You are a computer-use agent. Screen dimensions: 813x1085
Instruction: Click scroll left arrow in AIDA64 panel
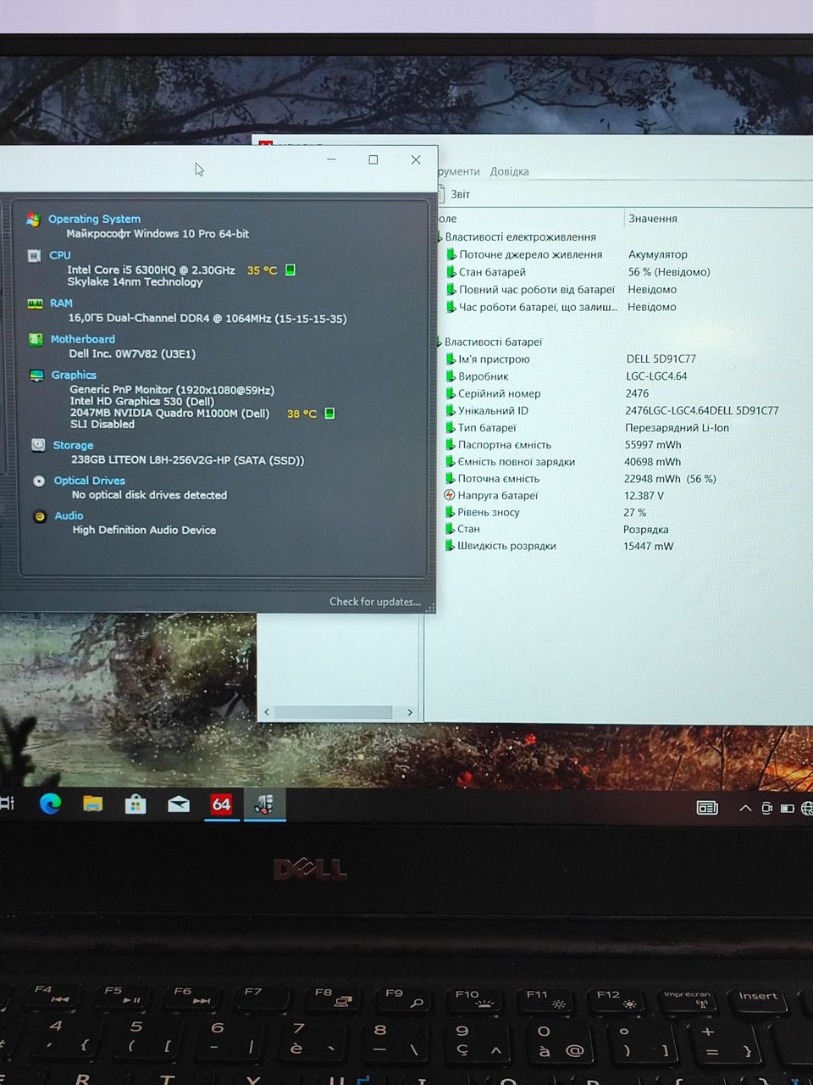267,712
